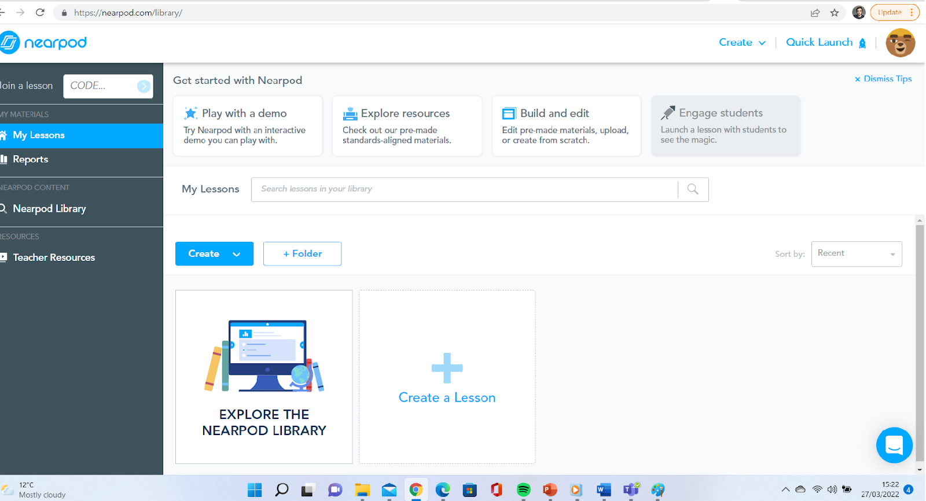Screen dimensions: 926x501
Task: Click the search magnifier icon
Action: coord(693,189)
